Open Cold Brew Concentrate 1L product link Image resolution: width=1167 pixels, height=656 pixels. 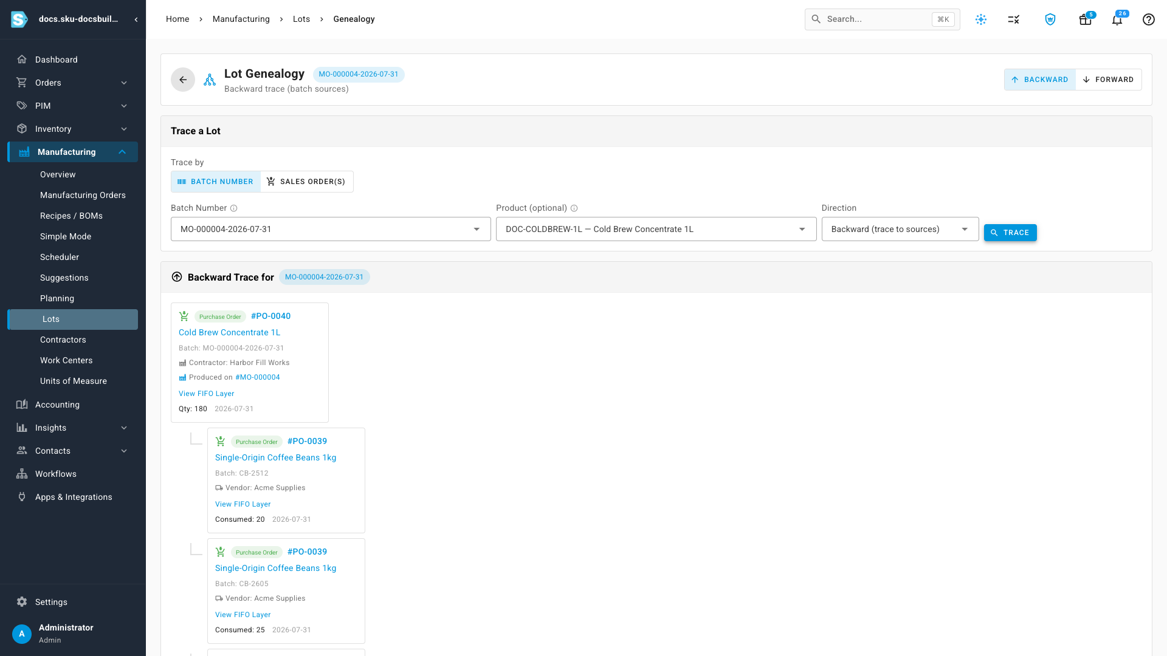click(x=229, y=332)
